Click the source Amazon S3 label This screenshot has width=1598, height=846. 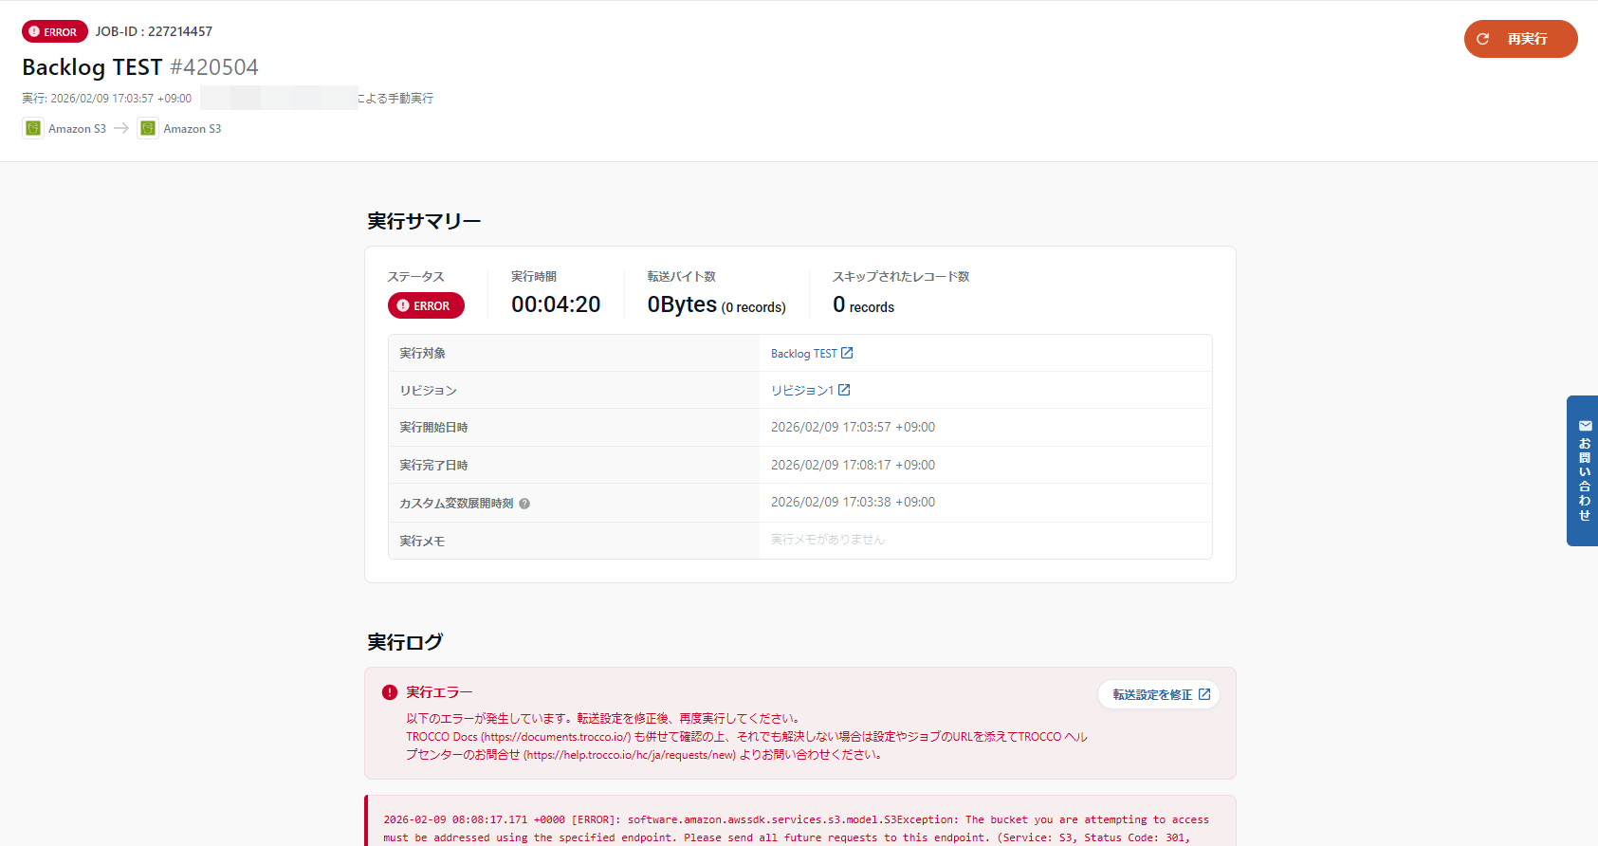[77, 128]
